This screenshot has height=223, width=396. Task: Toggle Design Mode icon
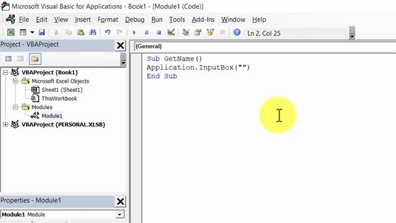[x=171, y=32]
